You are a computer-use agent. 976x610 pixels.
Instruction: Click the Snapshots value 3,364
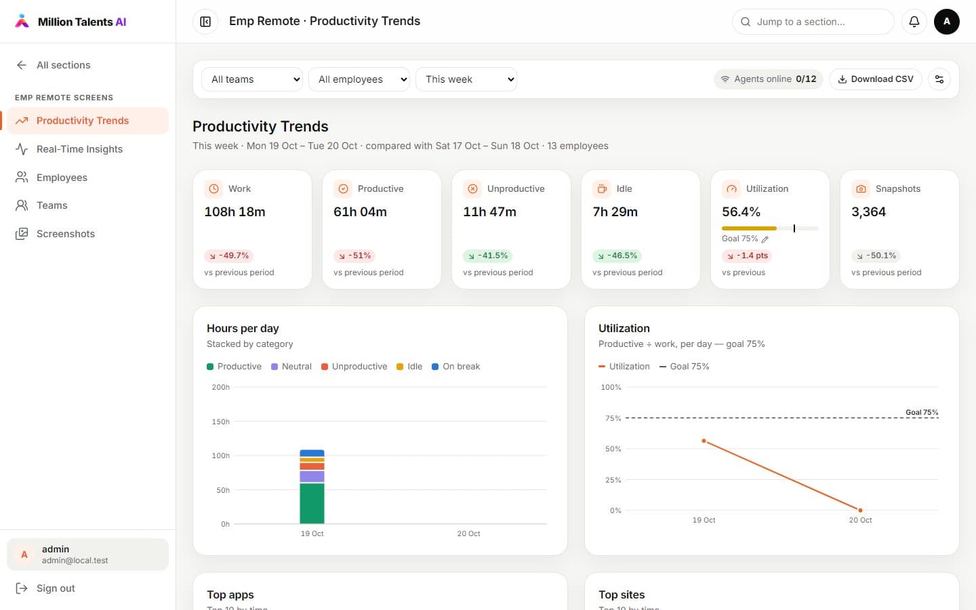[x=868, y=212]
